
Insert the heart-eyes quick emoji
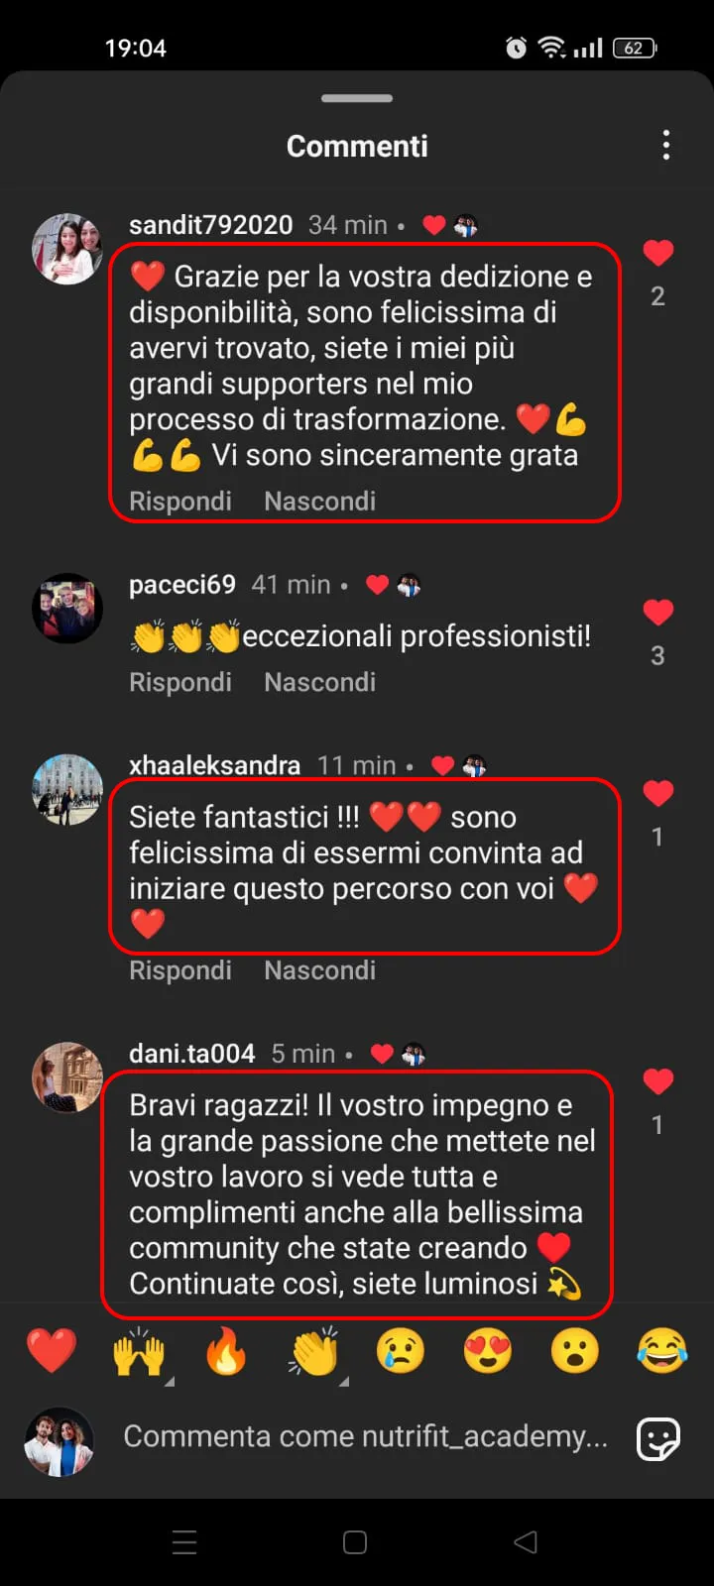tap(488, 1351)
